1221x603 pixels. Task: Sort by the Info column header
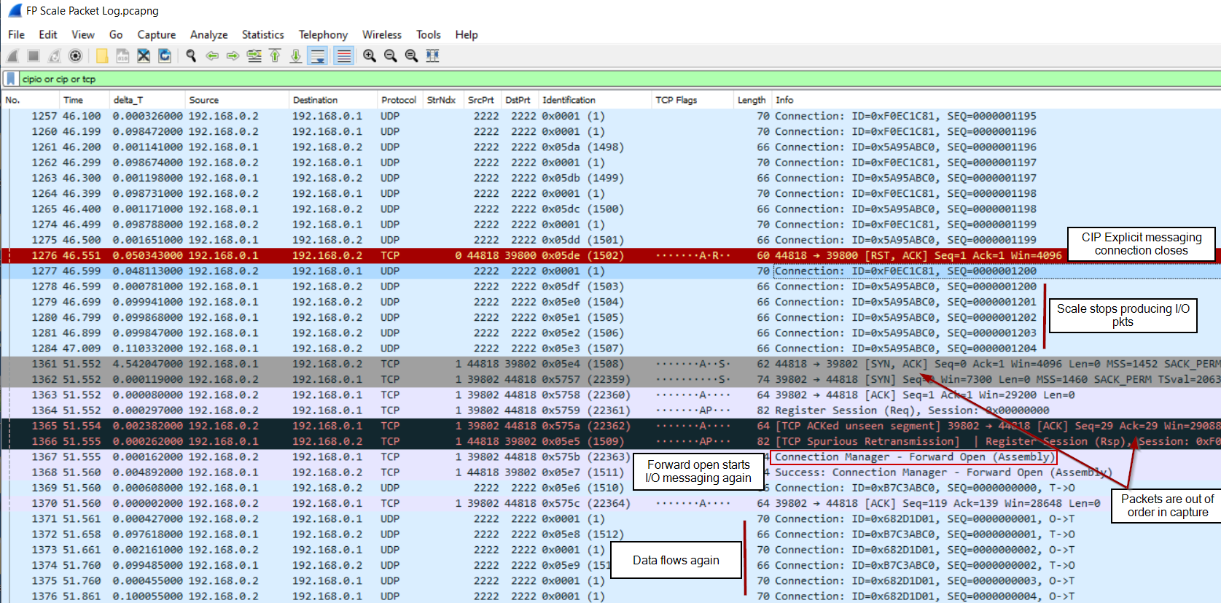click(996, 100)
